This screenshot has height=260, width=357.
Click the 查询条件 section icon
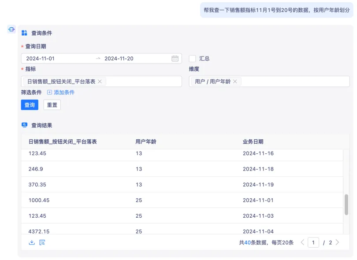coord(24,33)
